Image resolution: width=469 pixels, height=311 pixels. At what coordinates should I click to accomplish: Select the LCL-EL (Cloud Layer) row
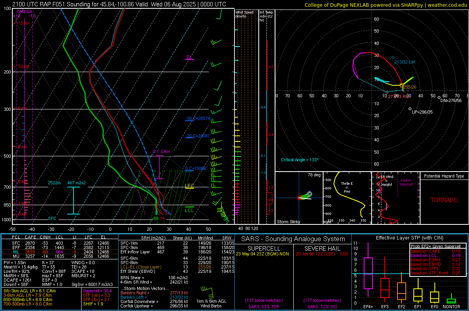tap(177, 267)
